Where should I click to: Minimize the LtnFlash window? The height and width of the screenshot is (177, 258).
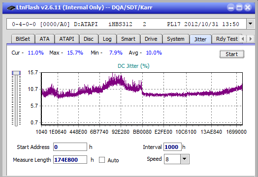(231, 7)
